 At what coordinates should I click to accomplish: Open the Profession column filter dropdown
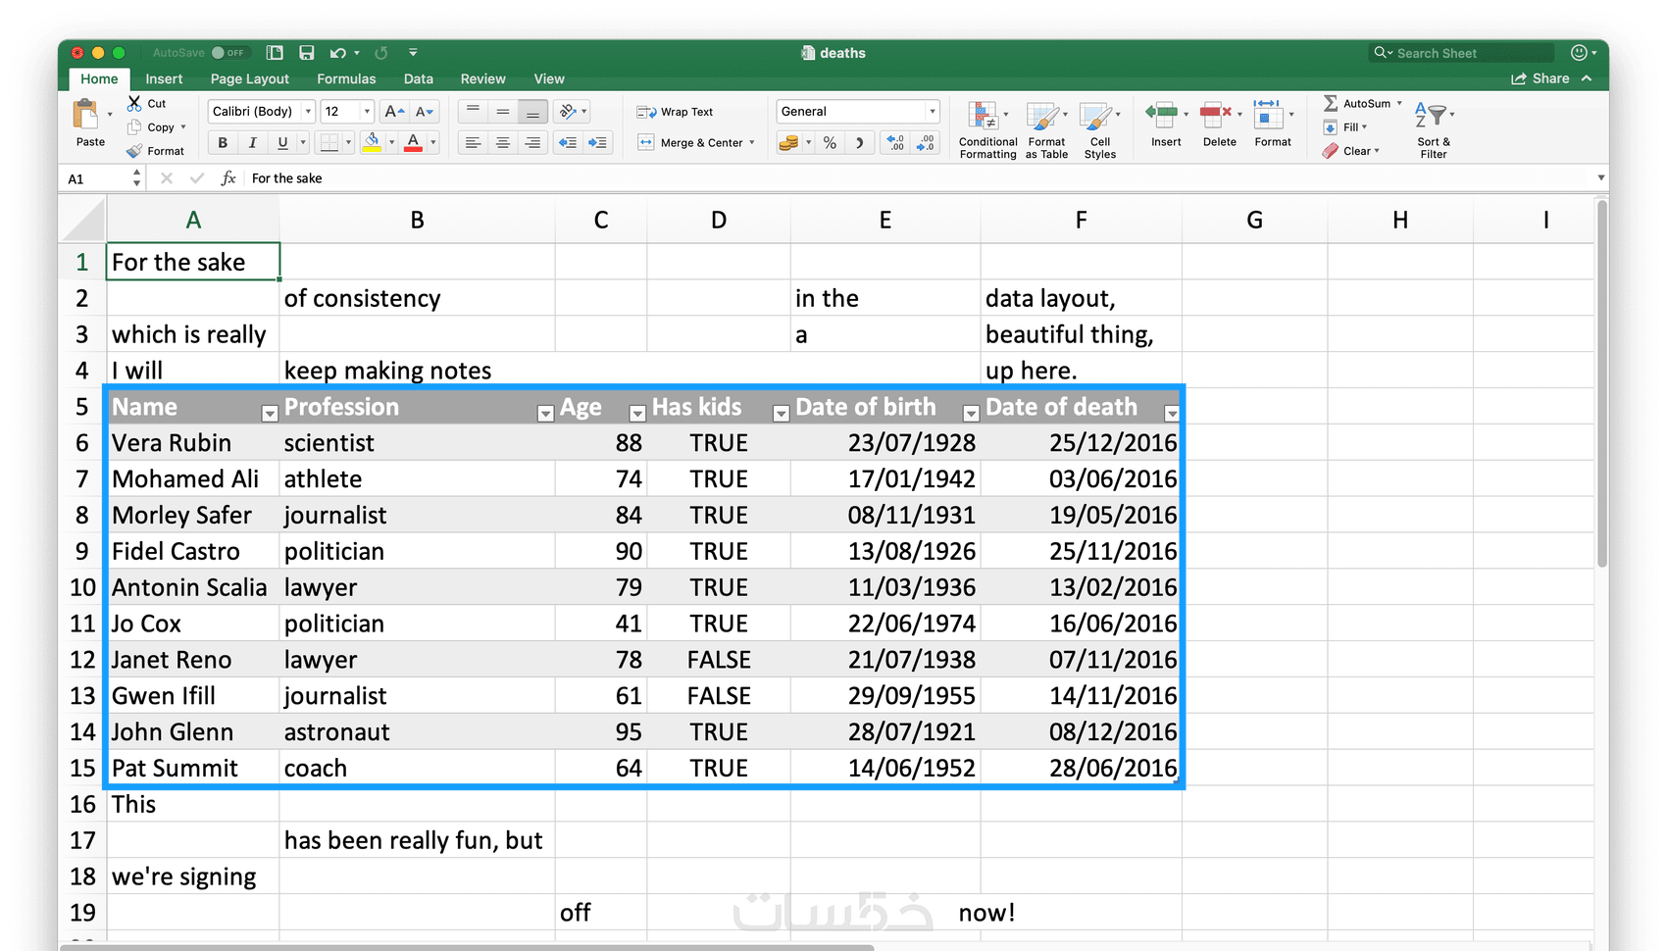pos(546,414)
